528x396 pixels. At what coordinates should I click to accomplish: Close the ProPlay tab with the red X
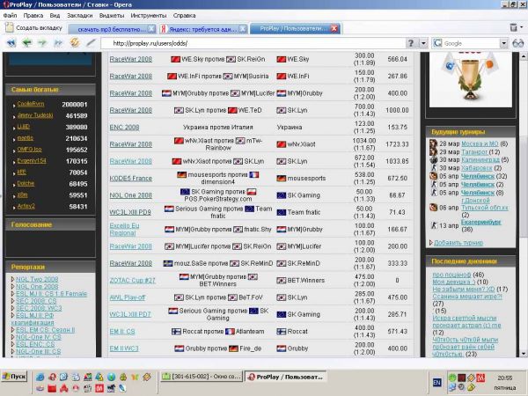tap(334, 29)
